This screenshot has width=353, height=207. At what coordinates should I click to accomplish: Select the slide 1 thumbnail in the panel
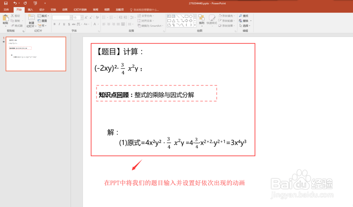tap(35, 54)
